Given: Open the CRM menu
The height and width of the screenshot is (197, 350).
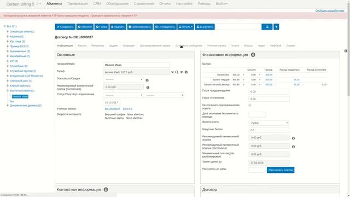Looking at the screenshot, I should pos(97,4).
